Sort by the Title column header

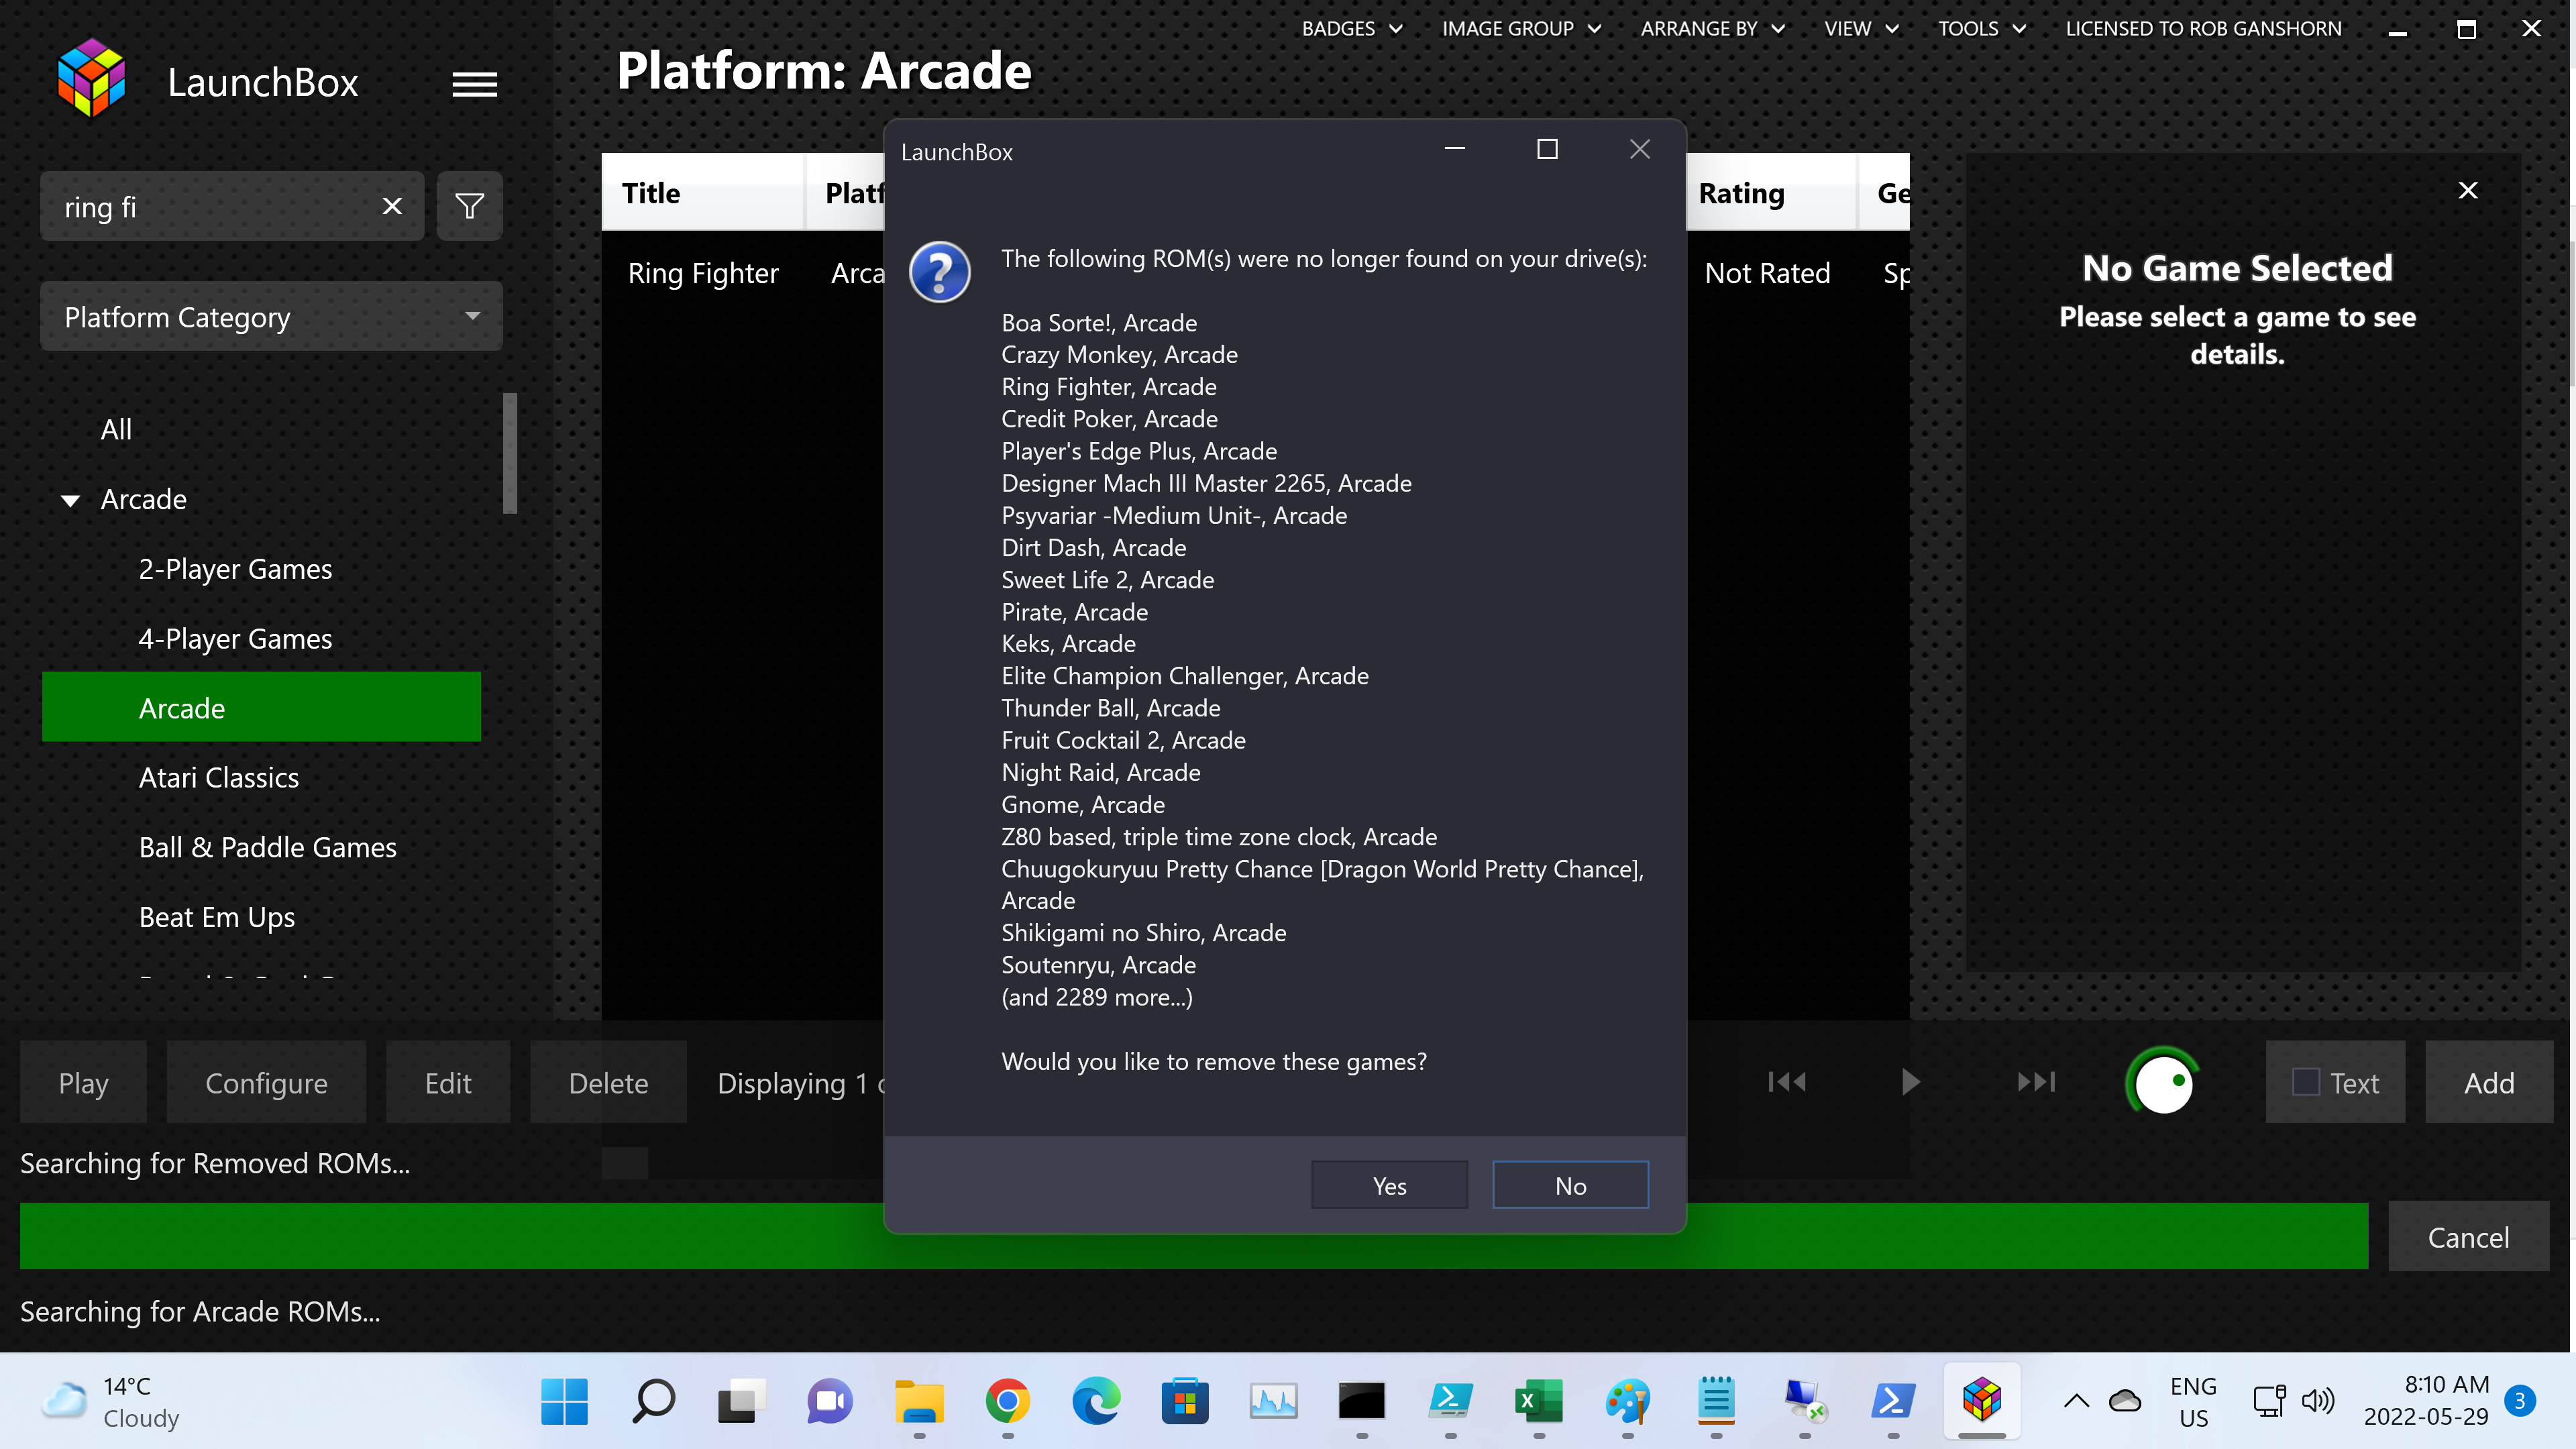click(704, 192)
